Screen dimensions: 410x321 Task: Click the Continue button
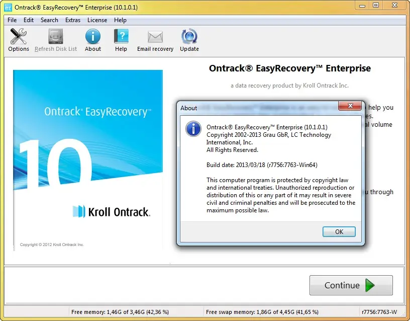click(351, 285)
